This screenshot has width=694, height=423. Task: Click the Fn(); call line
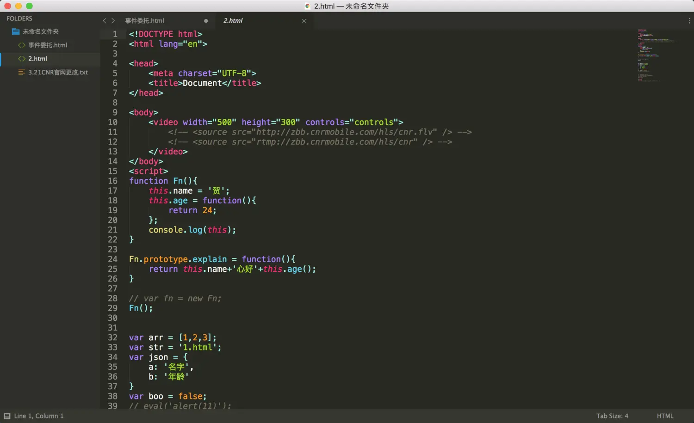coord(141,308)
